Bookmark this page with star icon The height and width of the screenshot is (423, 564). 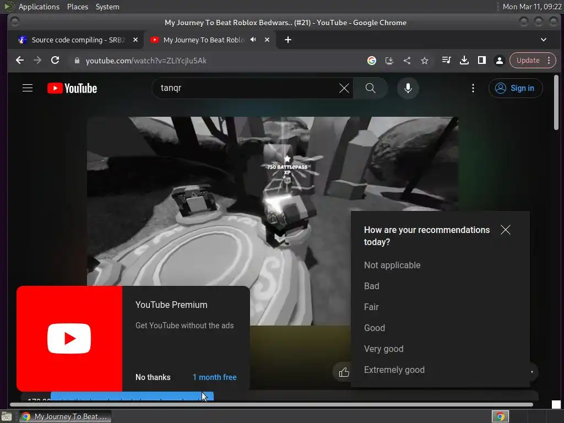coord(425,61)
